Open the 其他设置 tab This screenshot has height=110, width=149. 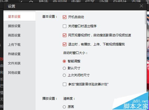click(x=19, y=73)
